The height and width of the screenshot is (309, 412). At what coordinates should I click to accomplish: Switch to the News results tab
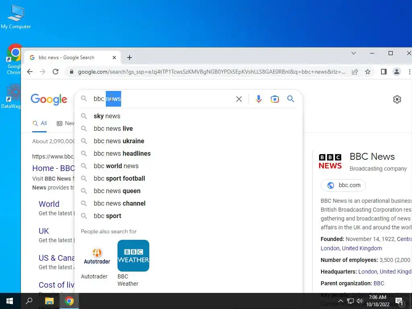pyautogui.click(x=66, y=124)
